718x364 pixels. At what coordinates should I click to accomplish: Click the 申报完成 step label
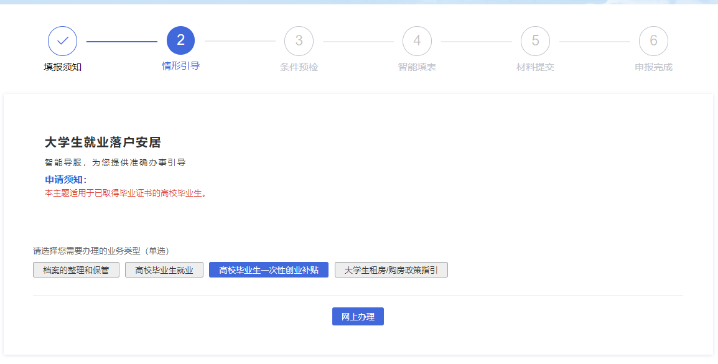[653, 67]
